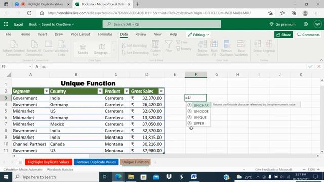This screenshot has width=324, height=182.
Task: Click the Search Alt+Q box
Action: click(161, 24)
